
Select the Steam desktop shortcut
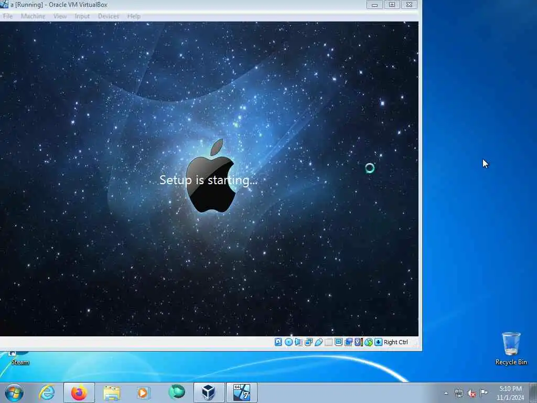(20, 358)
